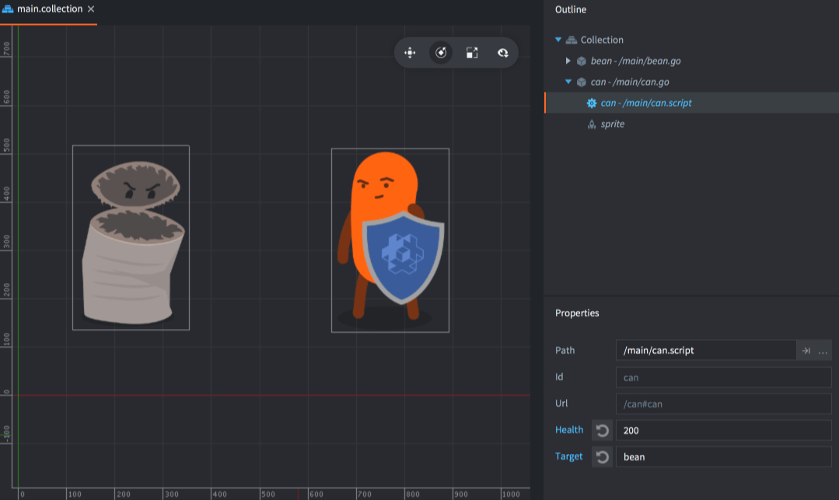Click the rightmost rotate-view icon in scene toolbar
This screenshot has height=500, width=839.
click(503, 53)
